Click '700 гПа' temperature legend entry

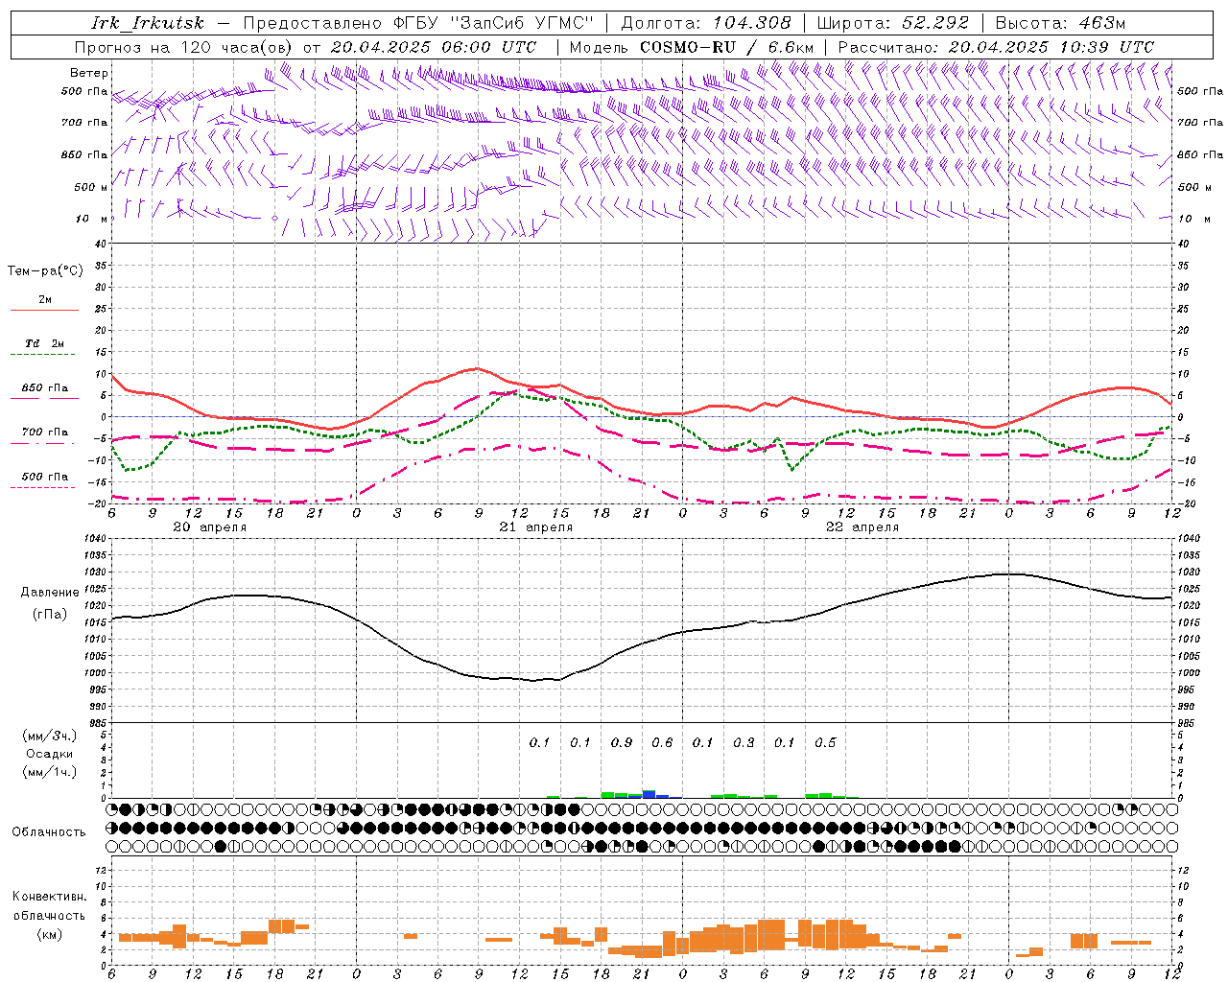(x=44, y=433)
